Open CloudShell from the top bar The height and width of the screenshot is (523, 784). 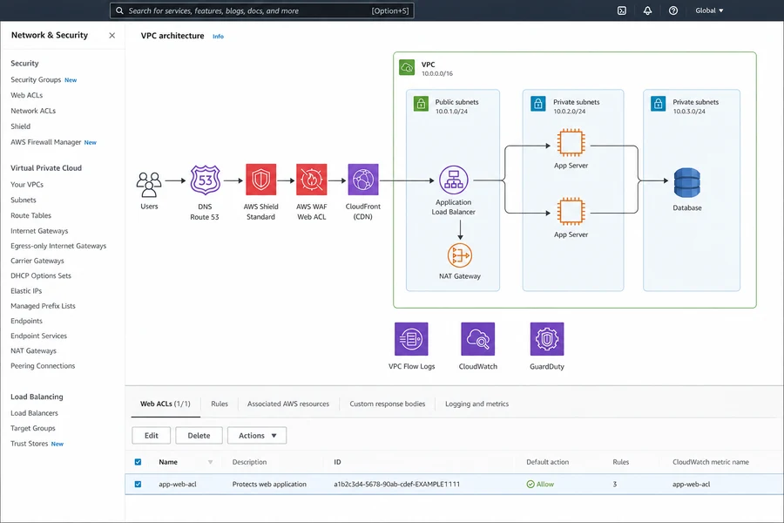click(x=621, y=10)
